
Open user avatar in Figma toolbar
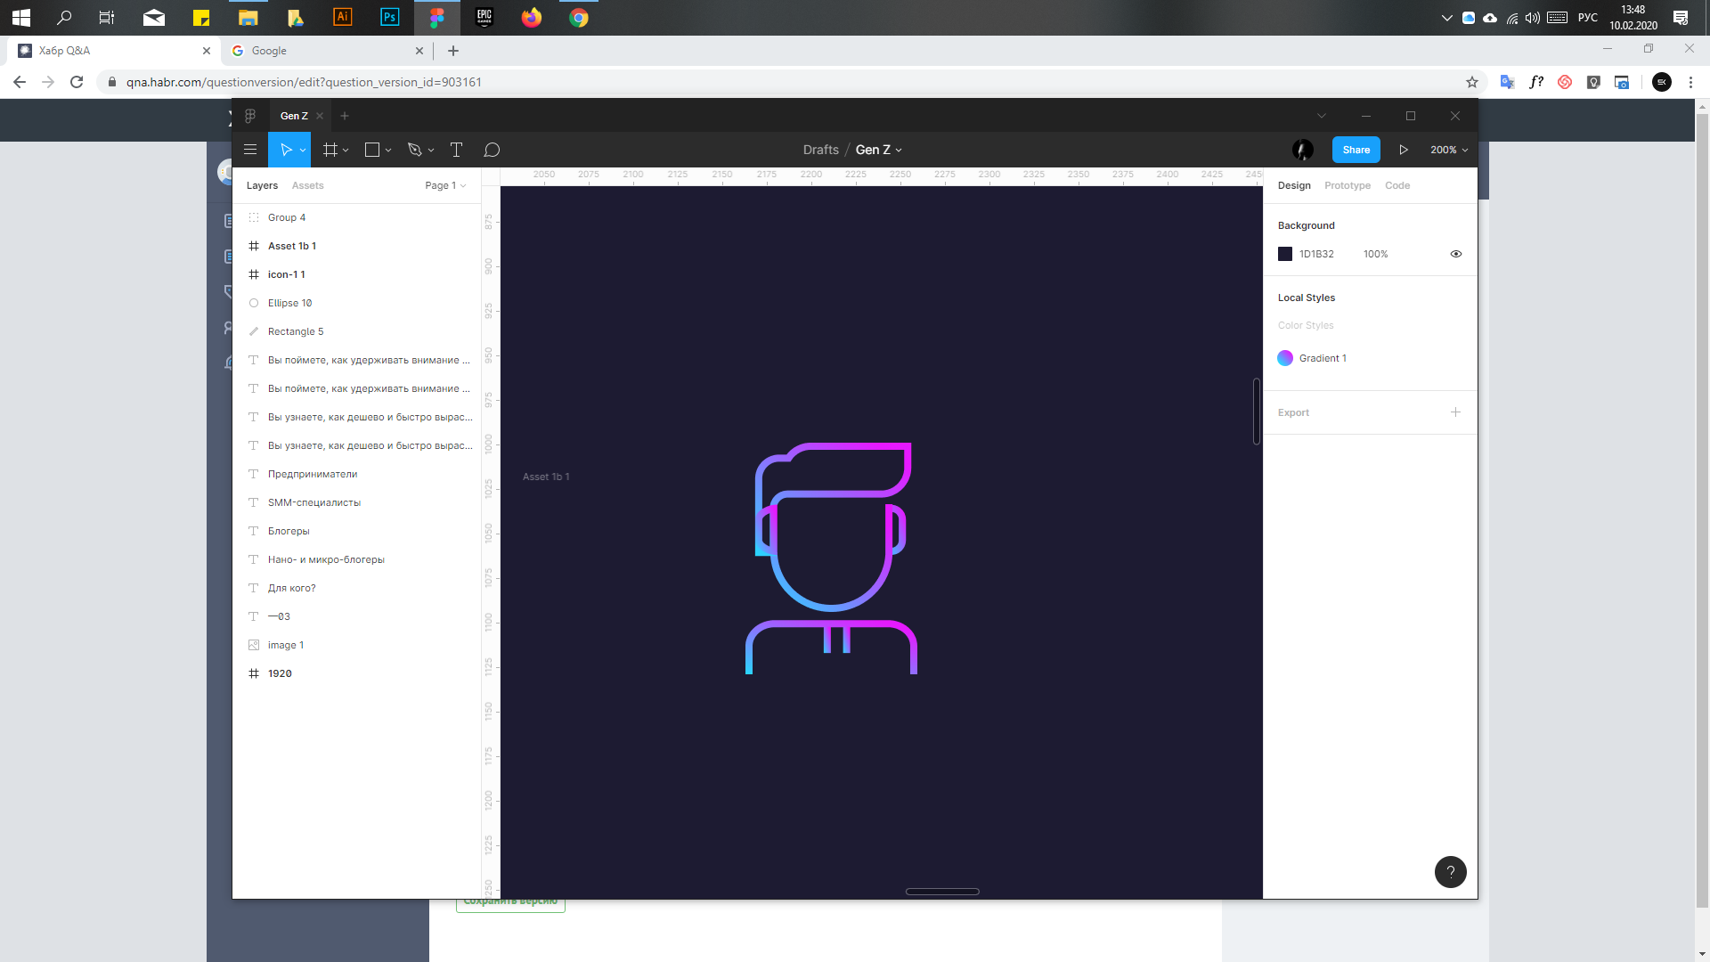[1303, 150]
